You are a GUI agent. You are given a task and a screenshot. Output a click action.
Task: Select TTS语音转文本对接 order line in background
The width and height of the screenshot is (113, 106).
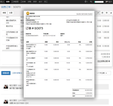click(12, 39)
